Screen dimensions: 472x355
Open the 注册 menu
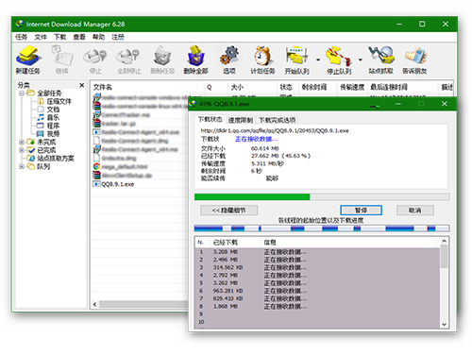tap(118, 37)
